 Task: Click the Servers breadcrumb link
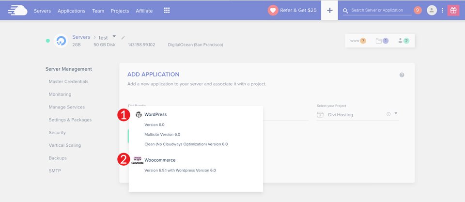click(81, 37)
